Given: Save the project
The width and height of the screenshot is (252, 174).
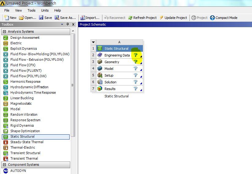Looking at the screenshot, I should tap(45, 18).
